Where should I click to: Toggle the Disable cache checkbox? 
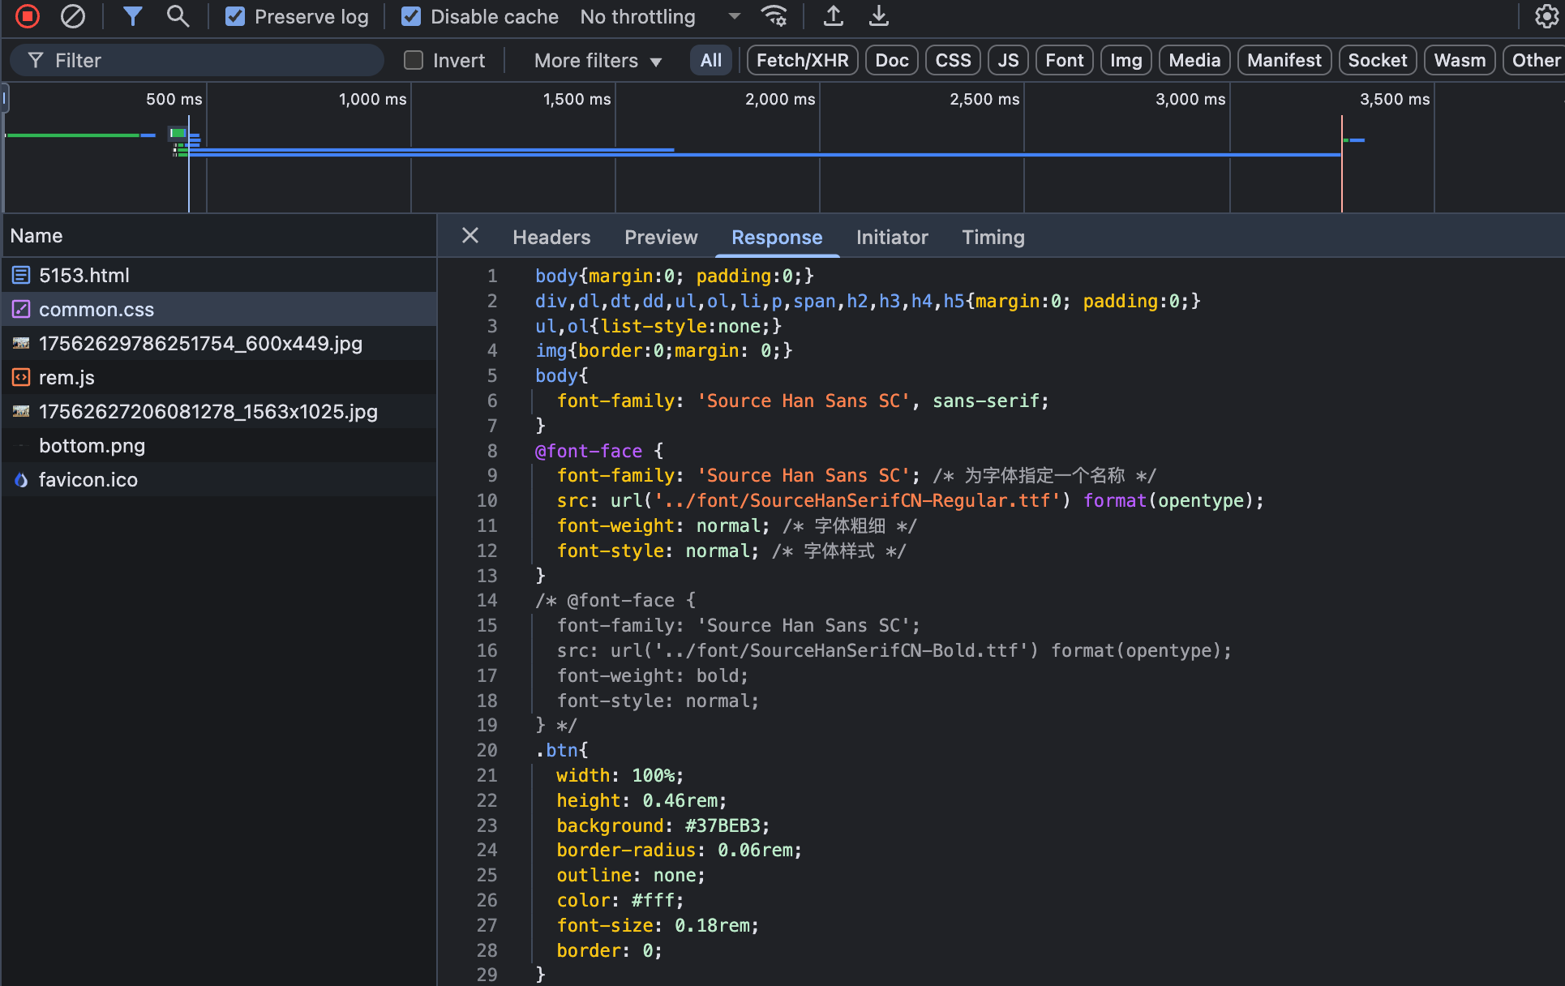[x=411, y=16]
